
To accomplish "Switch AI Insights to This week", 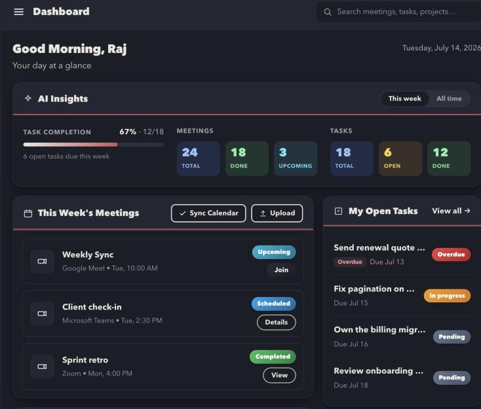I will [x=404, y=99].
